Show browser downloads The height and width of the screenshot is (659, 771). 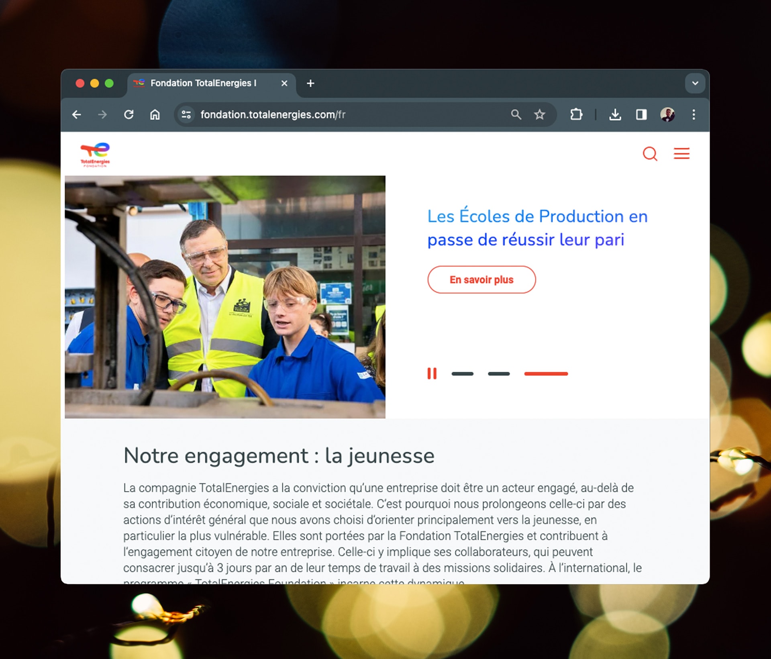(615, 115)
